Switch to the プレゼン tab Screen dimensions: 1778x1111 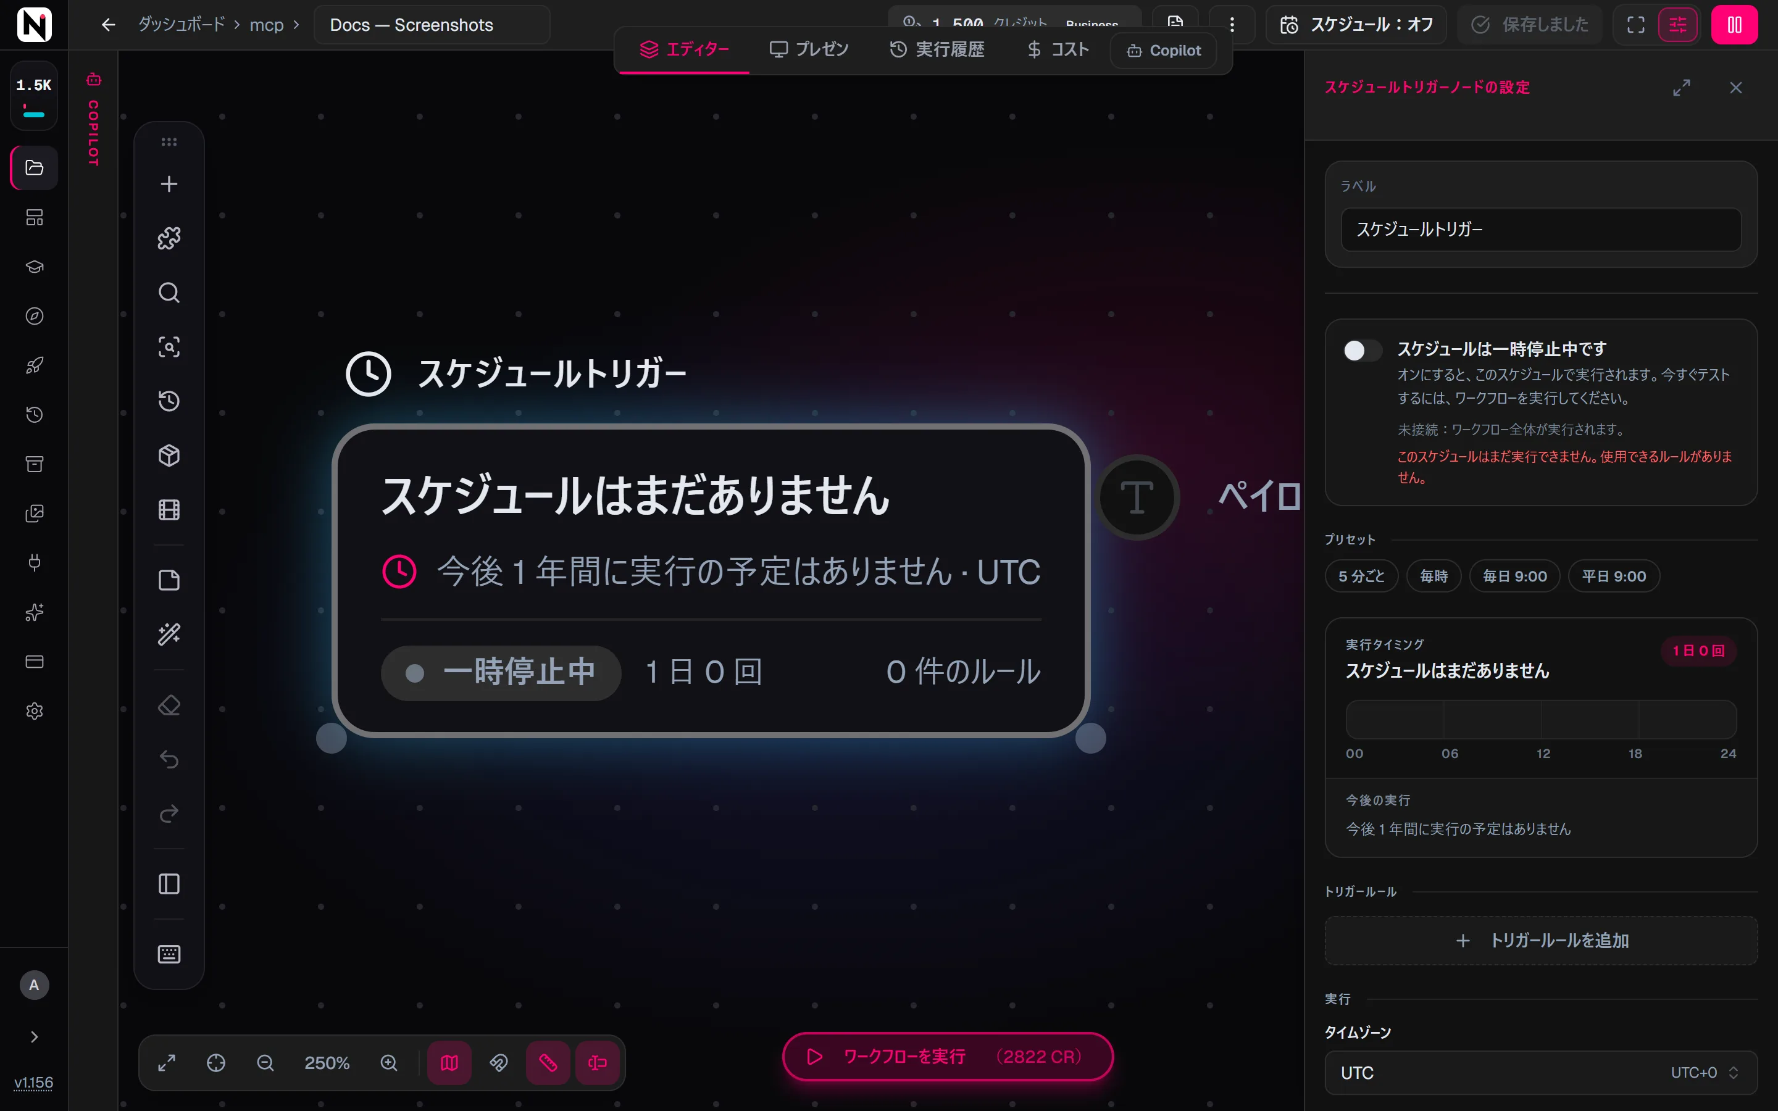click(x=809, y=49)
